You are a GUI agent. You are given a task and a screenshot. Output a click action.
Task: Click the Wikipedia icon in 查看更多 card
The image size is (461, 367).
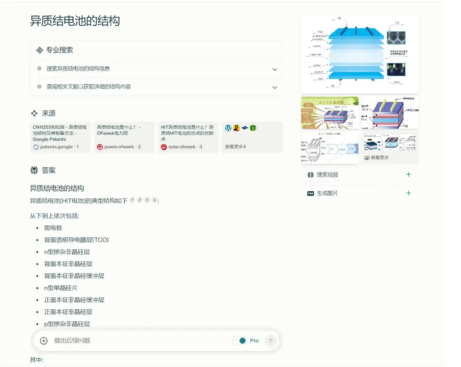pos(228,127)
